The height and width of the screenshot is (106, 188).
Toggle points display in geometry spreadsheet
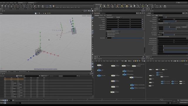17,76
